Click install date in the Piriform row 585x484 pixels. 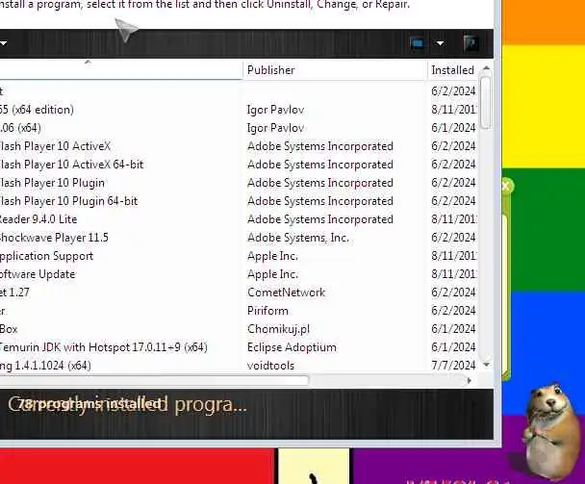(453, 311)
